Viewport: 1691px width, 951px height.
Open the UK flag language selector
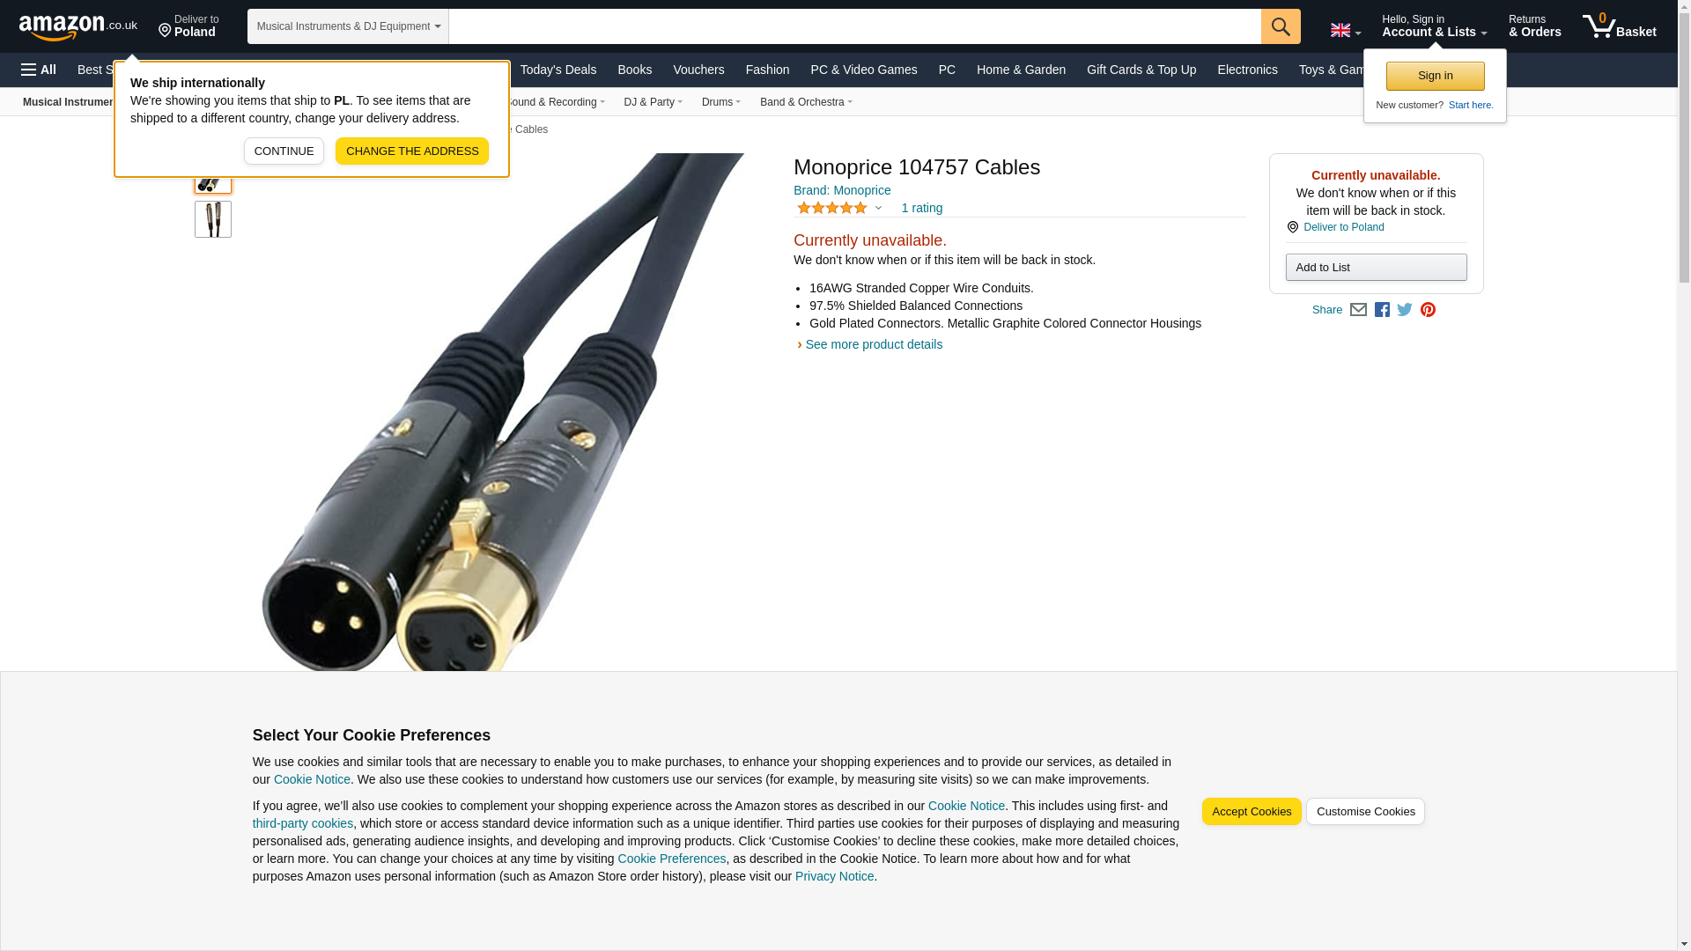click(x=1345, y=30)
